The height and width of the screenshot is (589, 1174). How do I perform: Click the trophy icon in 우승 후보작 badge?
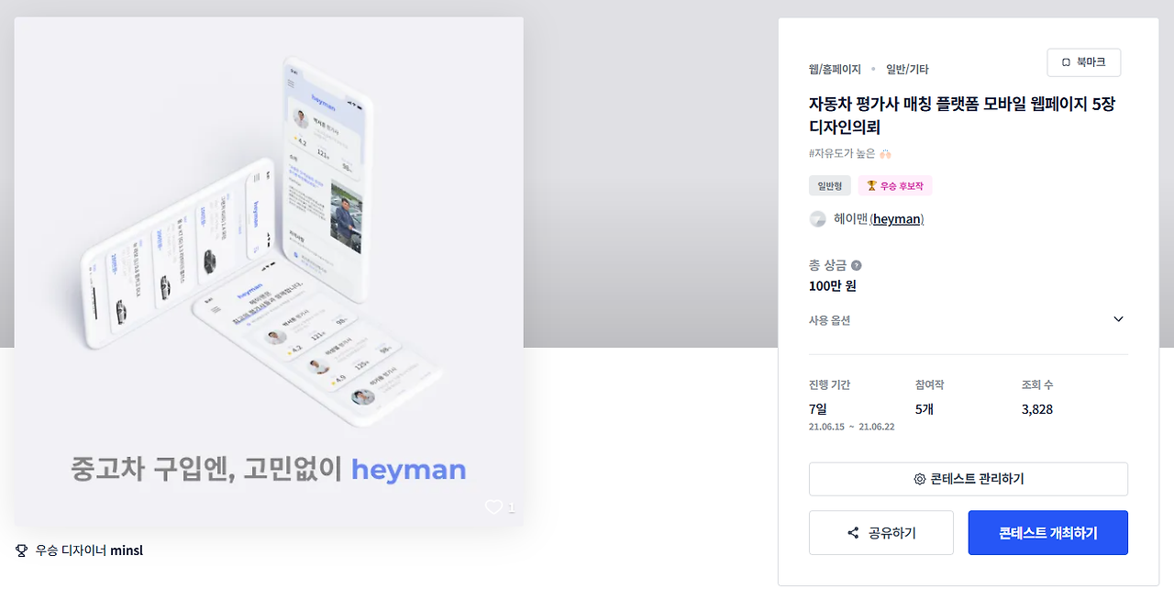(871, 185)
